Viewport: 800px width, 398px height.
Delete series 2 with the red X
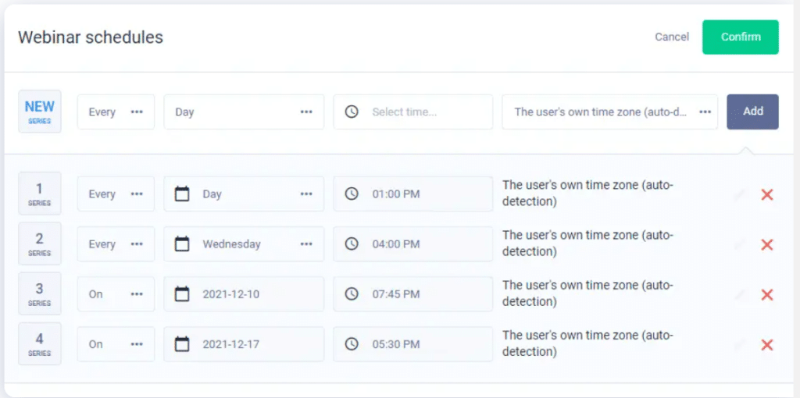[x=767, y=244]
